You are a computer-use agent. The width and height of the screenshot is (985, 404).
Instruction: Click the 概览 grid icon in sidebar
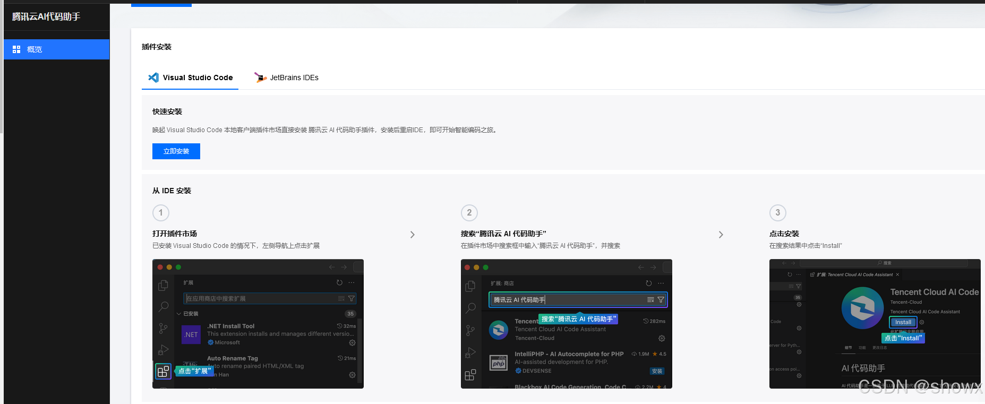(16, 49)
